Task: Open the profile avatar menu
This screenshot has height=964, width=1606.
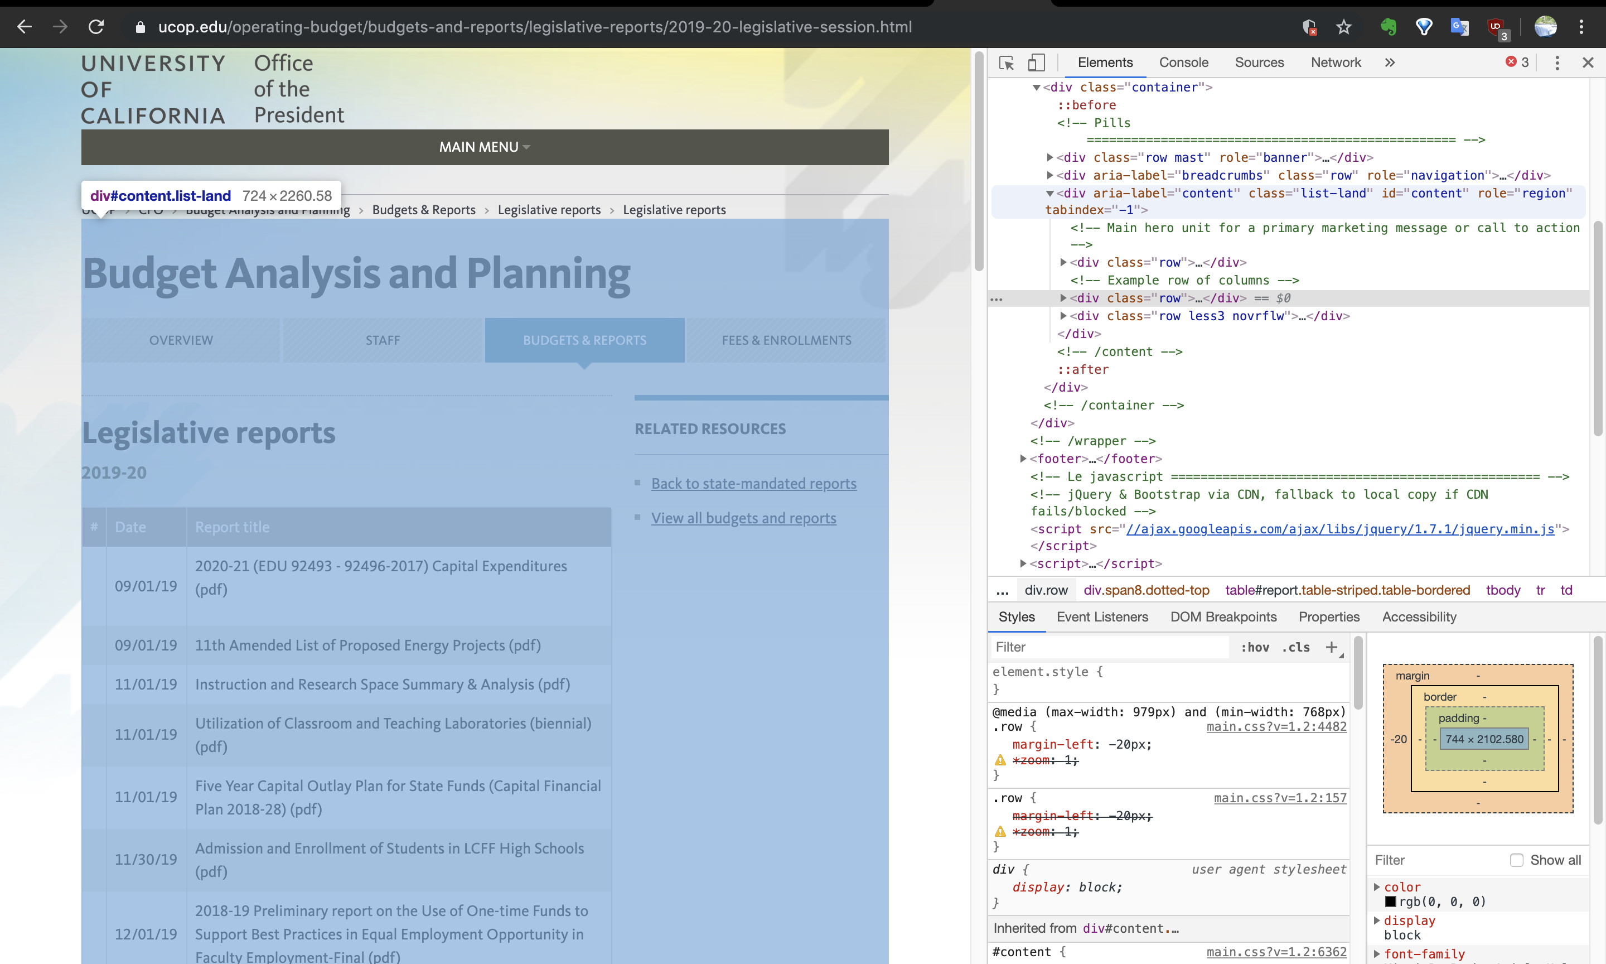Action: [1545, 27]
